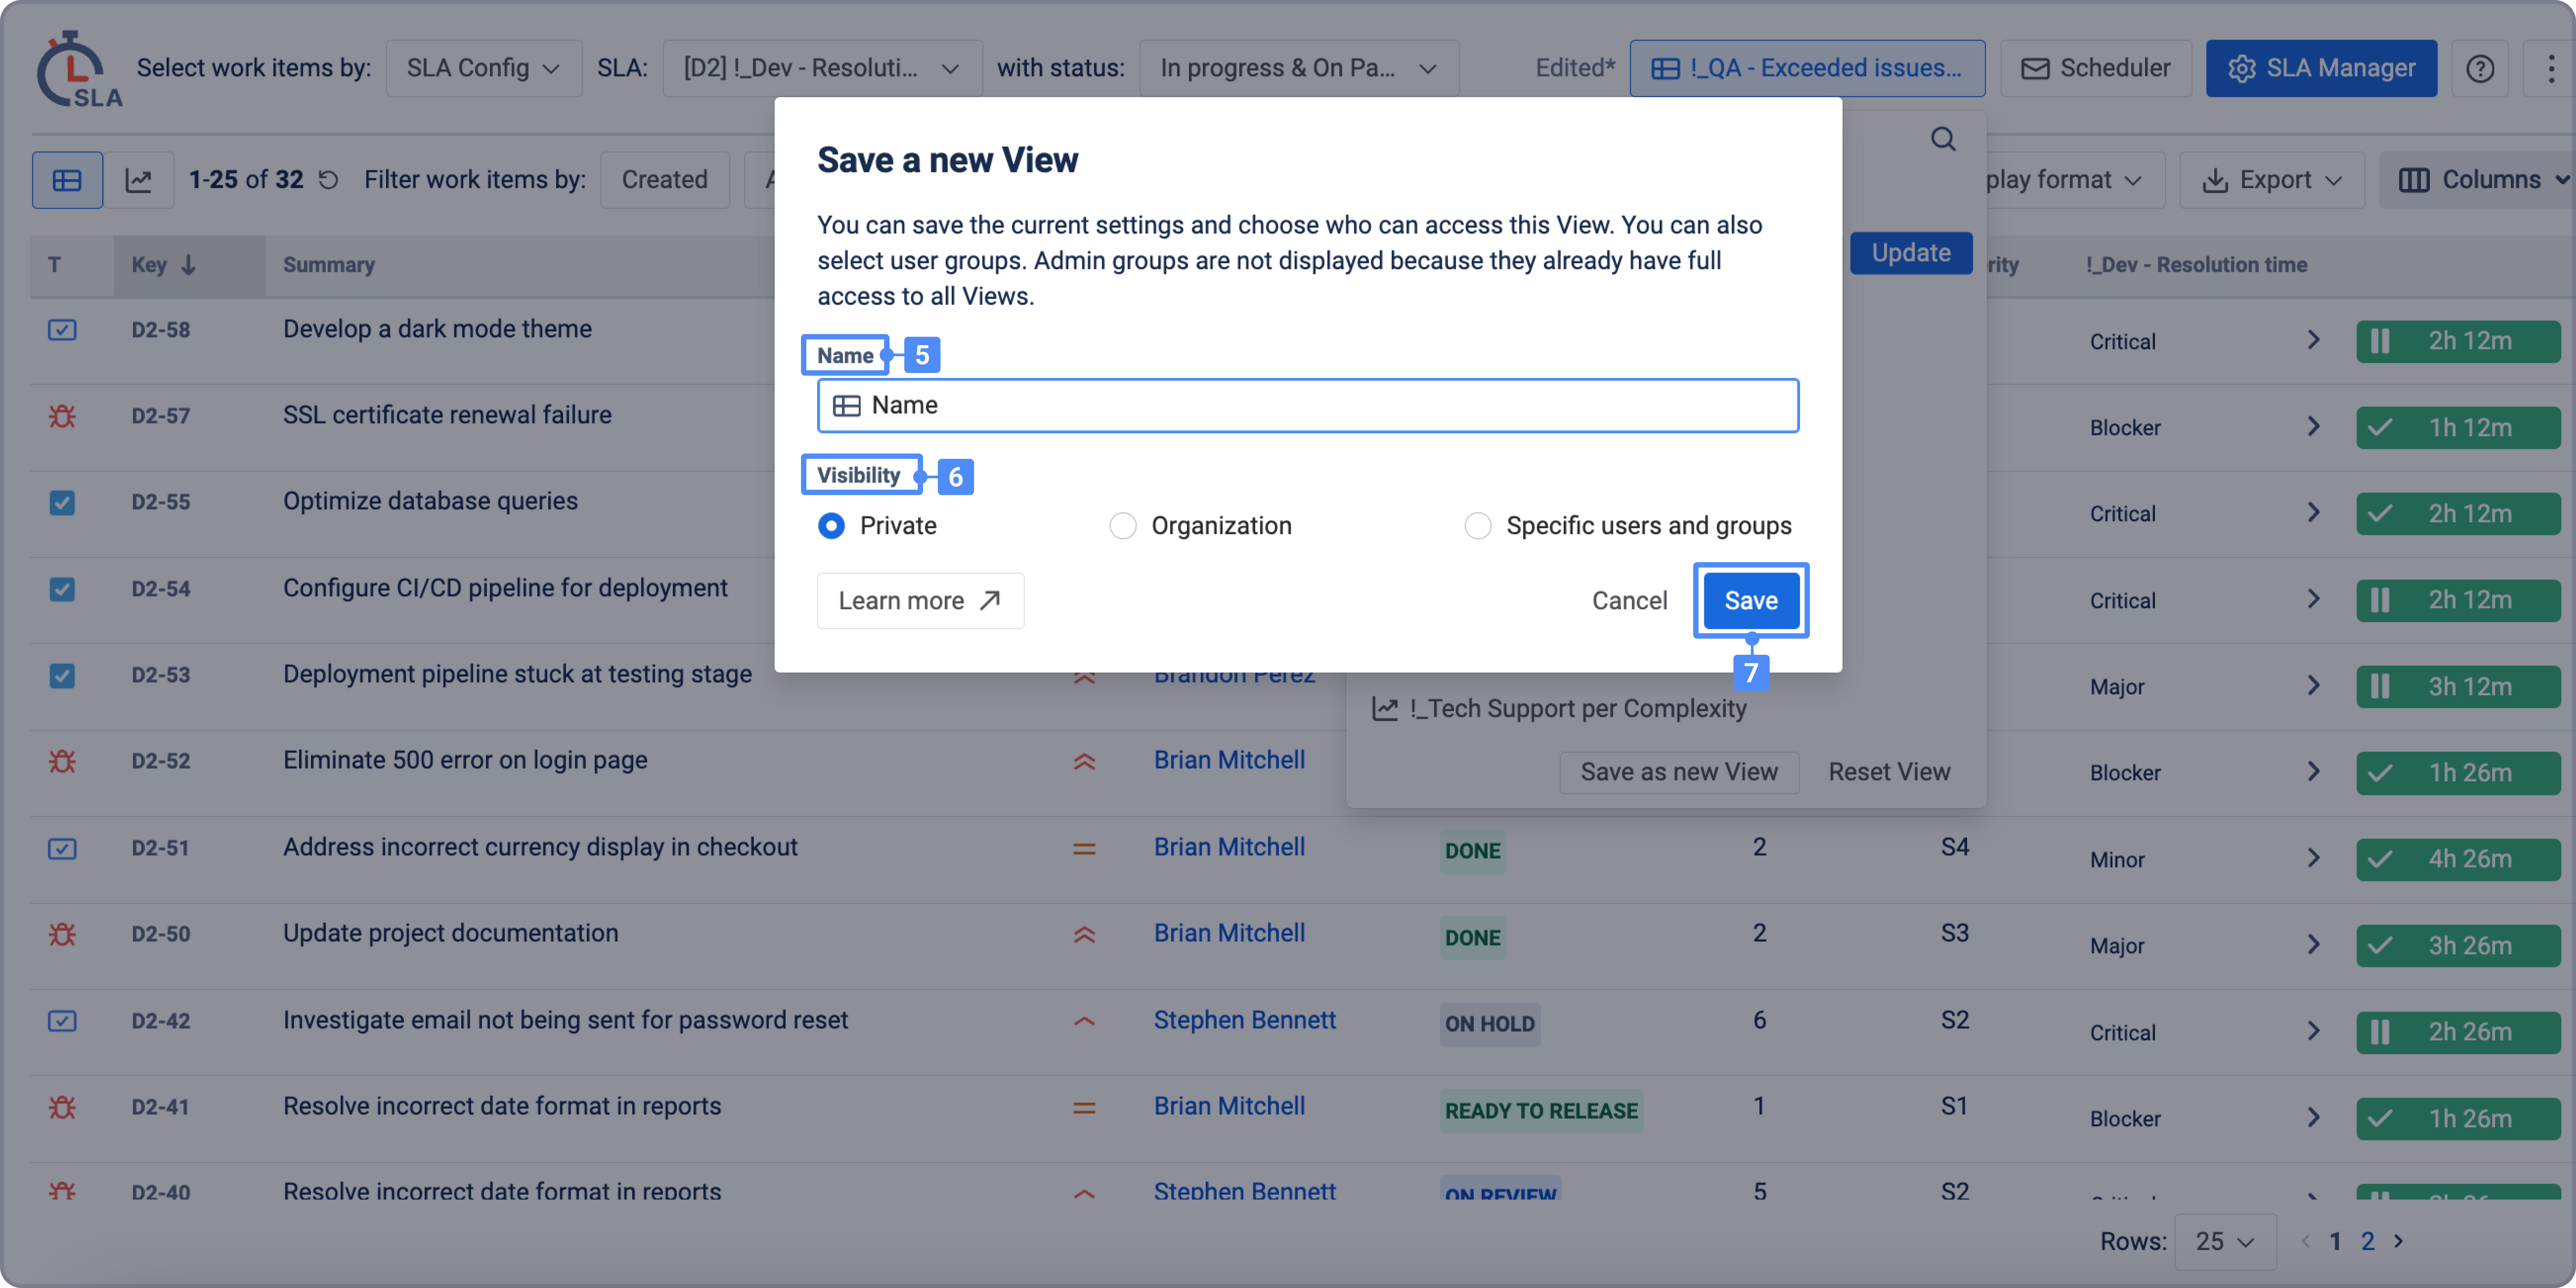The image size is (2576, 1288).
Task: Click the issue key D2-55
Action: (x=161, y=502)
